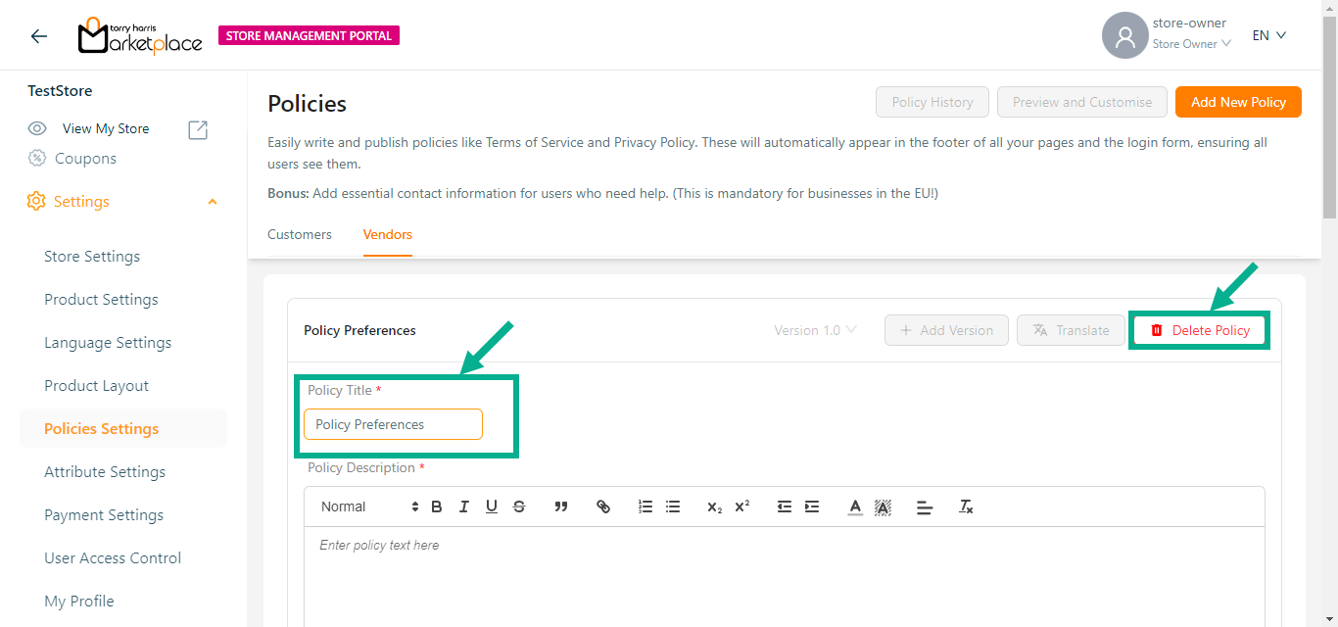Toggle strikethrough text formatting
This screenshot has width=1338, height=627.
point(519,506)
